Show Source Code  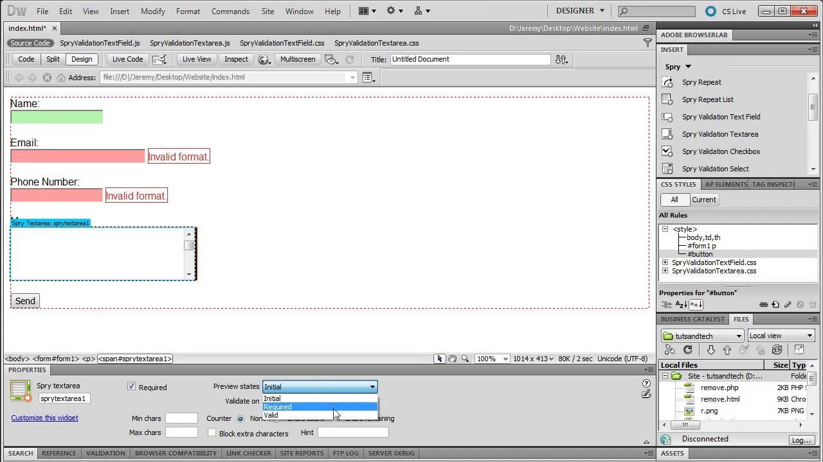tap(30, 43)
